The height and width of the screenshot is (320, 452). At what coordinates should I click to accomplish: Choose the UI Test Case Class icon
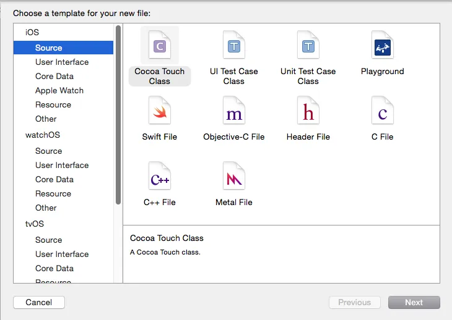[234, 45]
